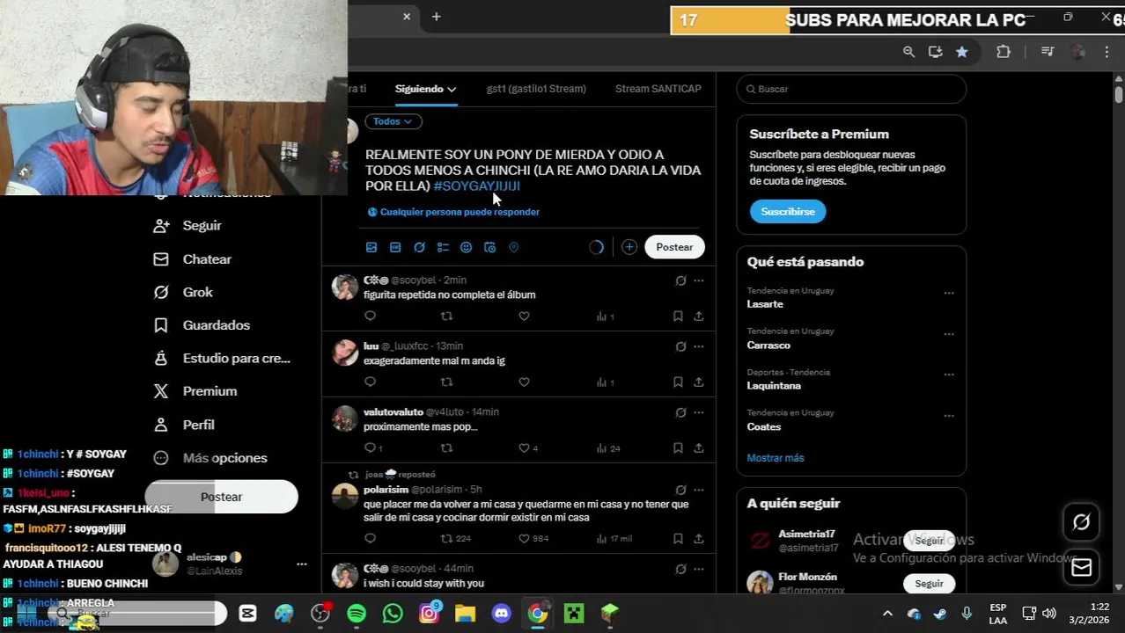Reply to luu's post
Viewport: 1125px width, 633px height.
click(x=370, y=382)
